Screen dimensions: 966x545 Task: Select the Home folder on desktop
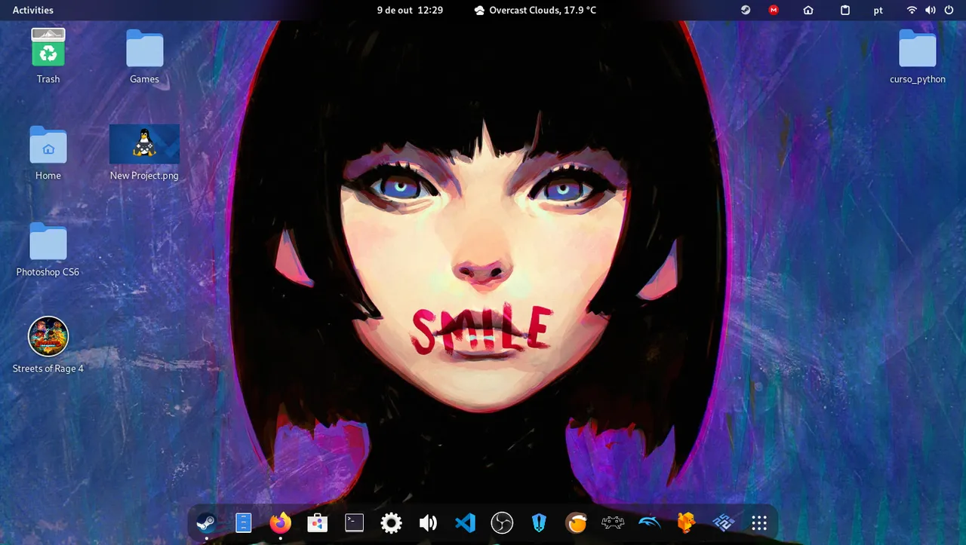click(x=48, y=153)
